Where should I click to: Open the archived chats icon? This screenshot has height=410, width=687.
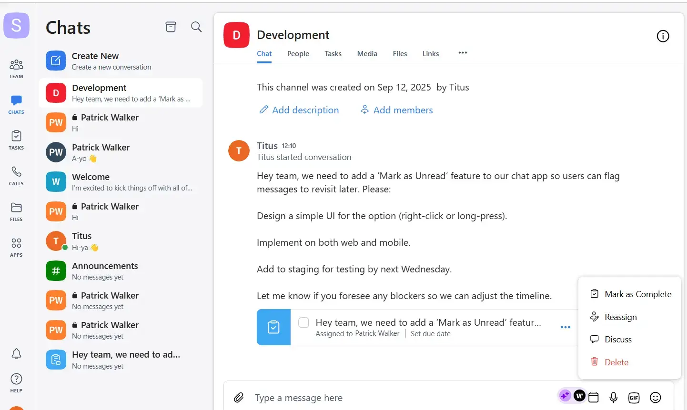click(x=171, y=27)
